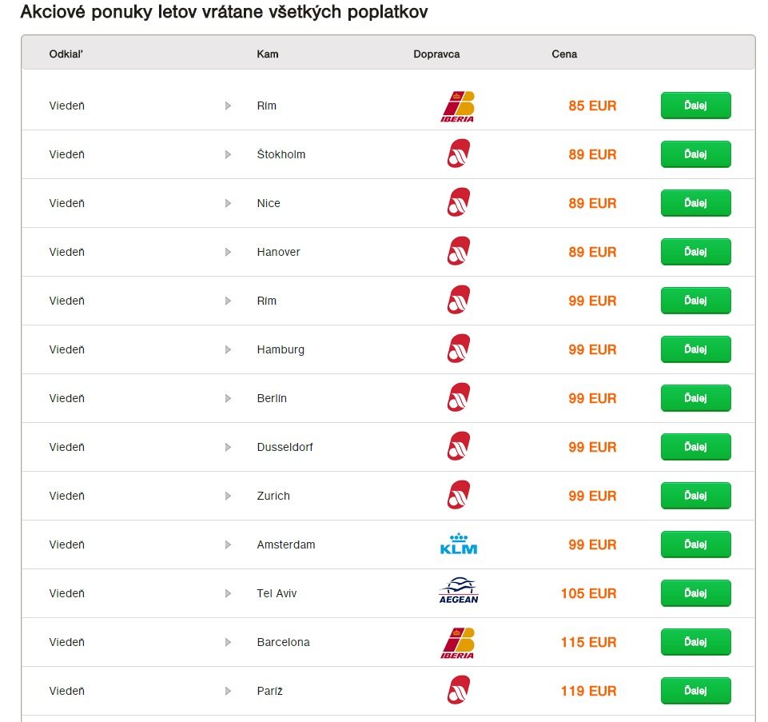Click the arrow icon in the Dusseldorf row
The width and height of the screenshot is (768, 722).
click(x=228, y=447)
